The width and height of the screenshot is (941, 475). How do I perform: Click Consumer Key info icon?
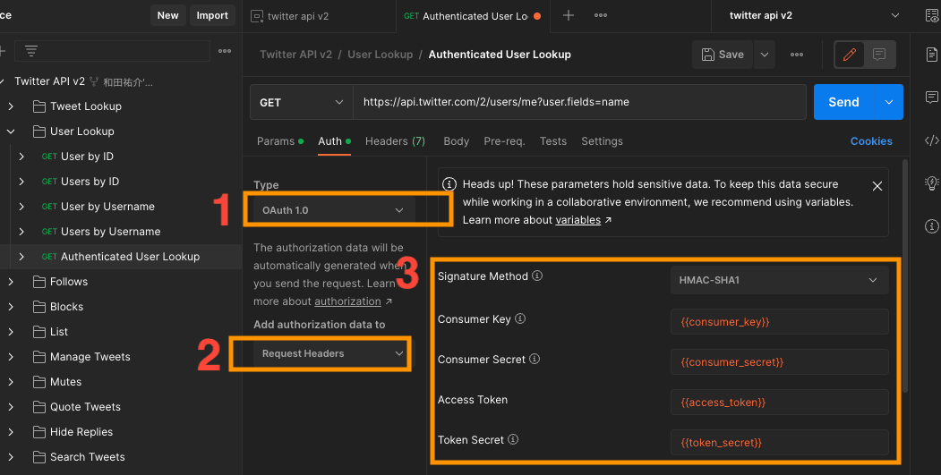coord(520,319)
